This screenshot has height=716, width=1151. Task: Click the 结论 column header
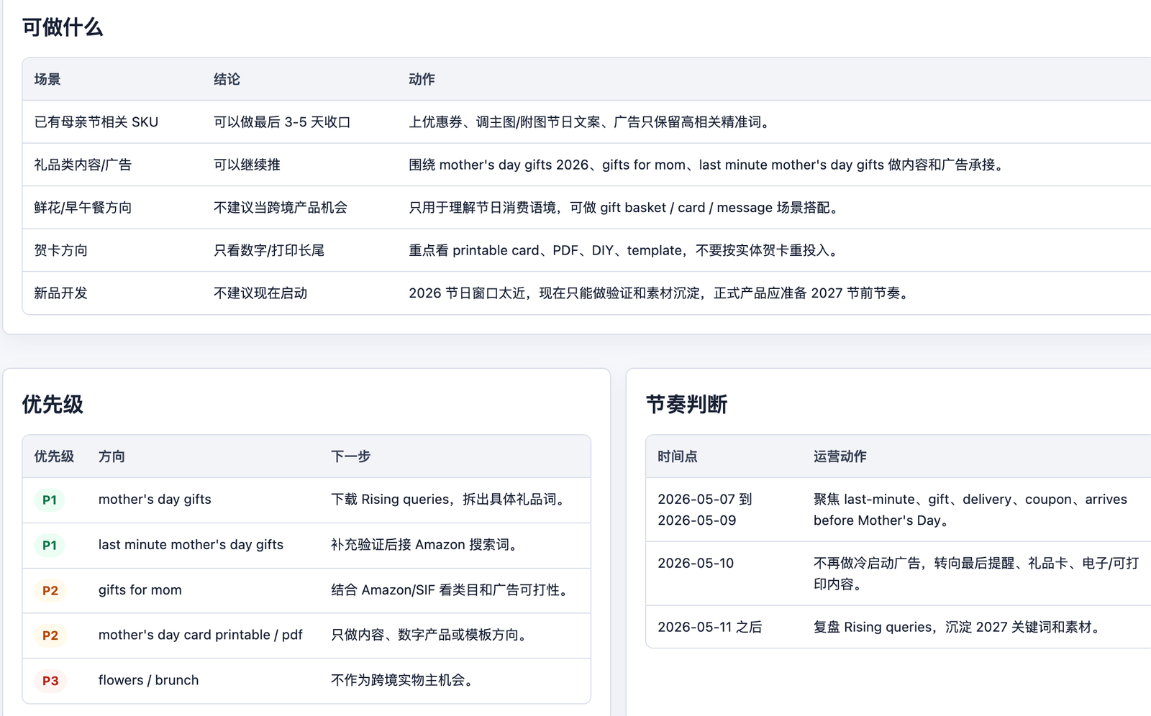[x=227, y=79]
